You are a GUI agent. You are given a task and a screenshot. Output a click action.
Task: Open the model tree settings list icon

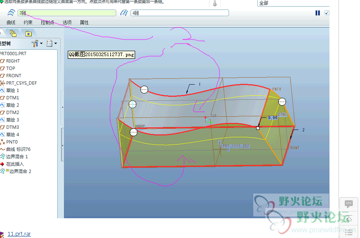49,43
